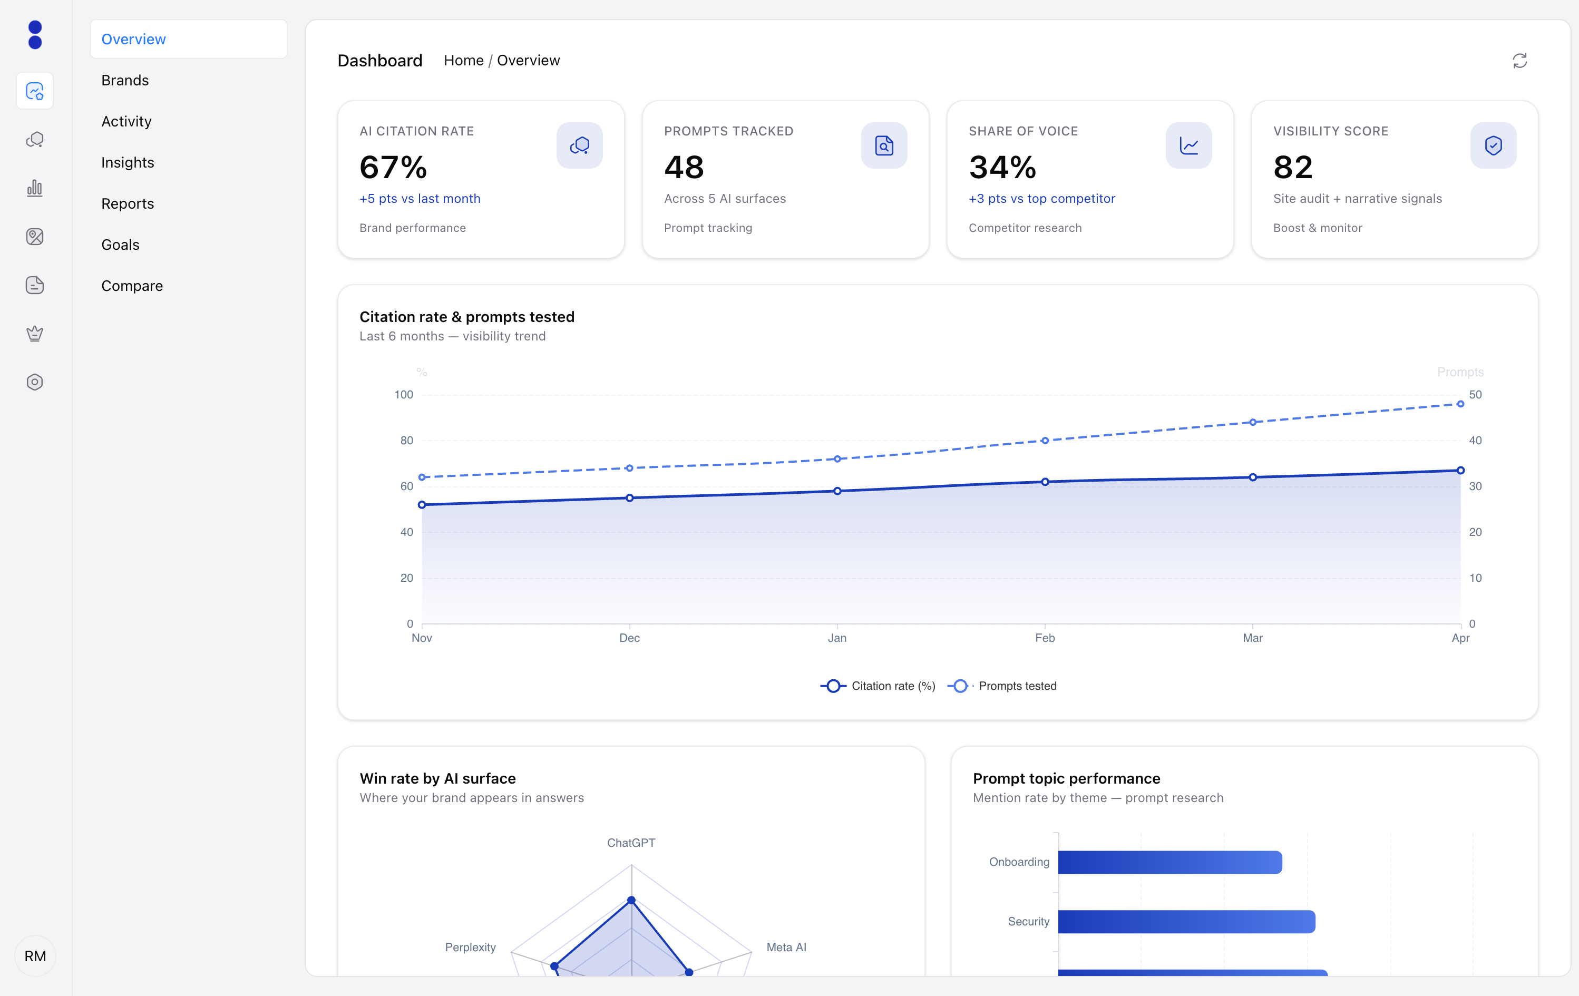Open the Competitor research footer link
This screenshot has height=996, width=1579.
tap(1025, 228)
